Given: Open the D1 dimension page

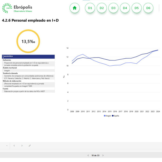Looking at the screenshot, I should tap(90, 8).
